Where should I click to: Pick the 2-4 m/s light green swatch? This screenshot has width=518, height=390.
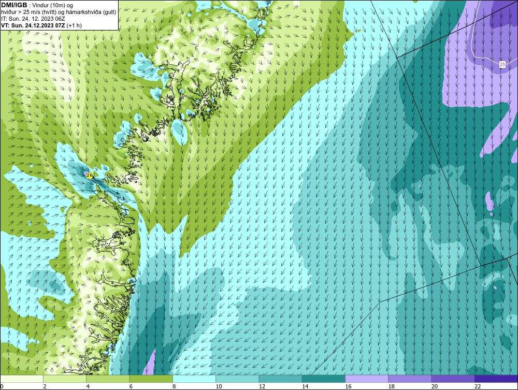click(x=65, y=379)
